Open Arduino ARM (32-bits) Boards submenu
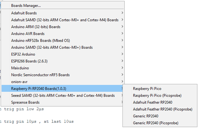Image resolution: width=198 pixels, height=128 pixels. [x=63, y=27]
